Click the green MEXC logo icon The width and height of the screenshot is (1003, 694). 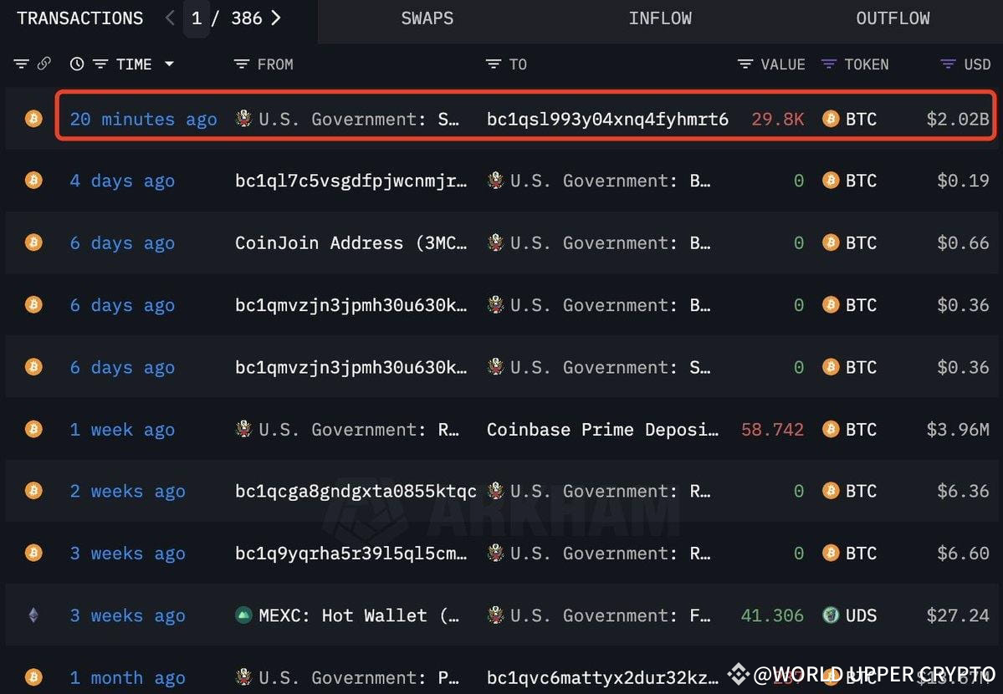point(243,615)
